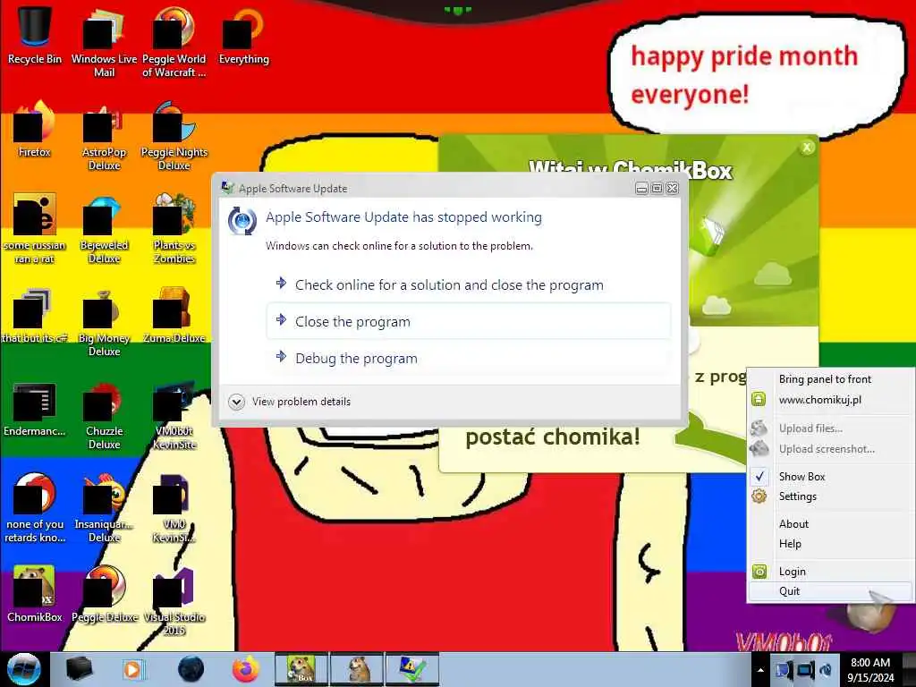Viewport: 916px width, 687px height.
Task: Select the Firefox desktop icon
Action: (35, 130)
